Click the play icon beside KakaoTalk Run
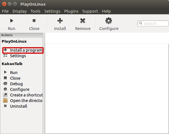The image size is (169, 134). pyautogui.click(x=5, y=72)
